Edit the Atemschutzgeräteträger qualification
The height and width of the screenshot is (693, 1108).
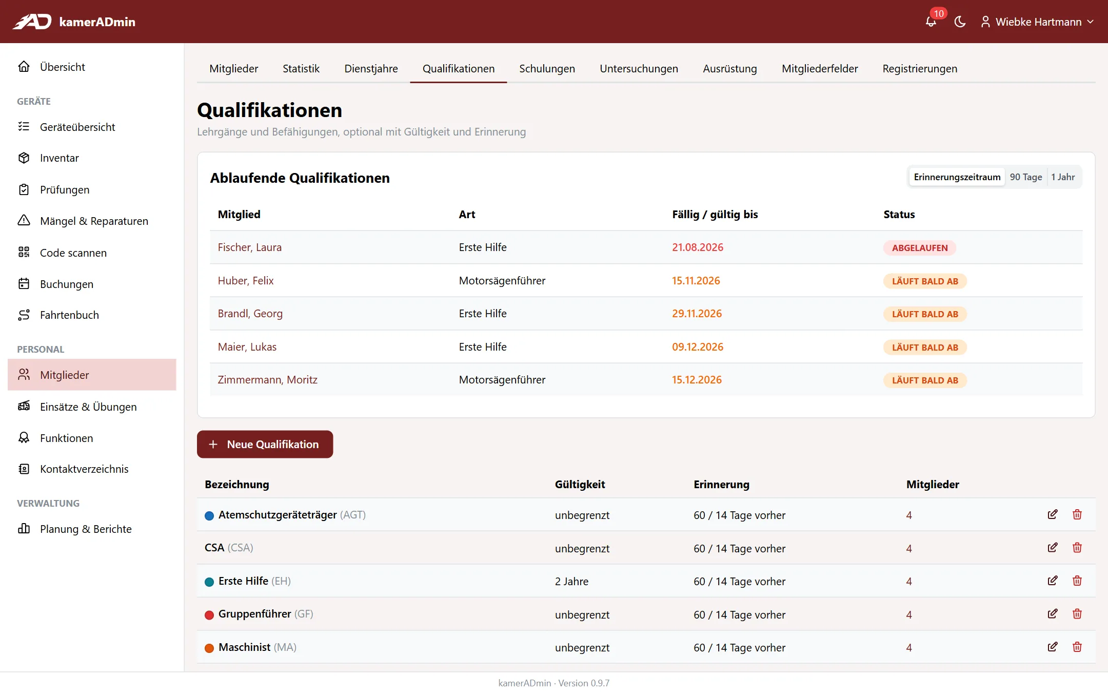(1053, 514)
